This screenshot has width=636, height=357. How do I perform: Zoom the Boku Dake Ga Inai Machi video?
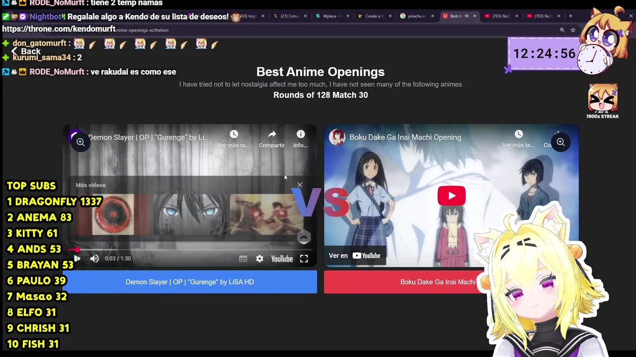(x=560, y=142)
